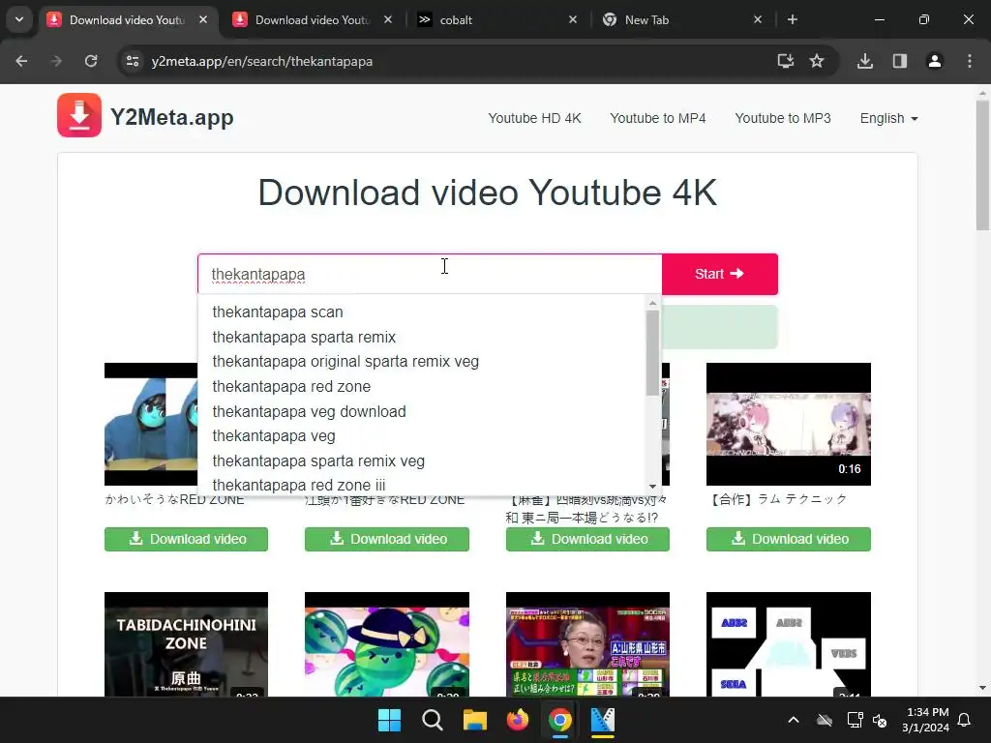Open the blue hoodie character thumbnail
Screen dimensions: 991x743
tap(151, 424)
